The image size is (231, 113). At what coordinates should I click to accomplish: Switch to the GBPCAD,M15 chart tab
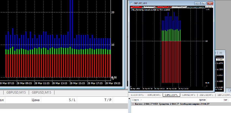click(224, 95)
